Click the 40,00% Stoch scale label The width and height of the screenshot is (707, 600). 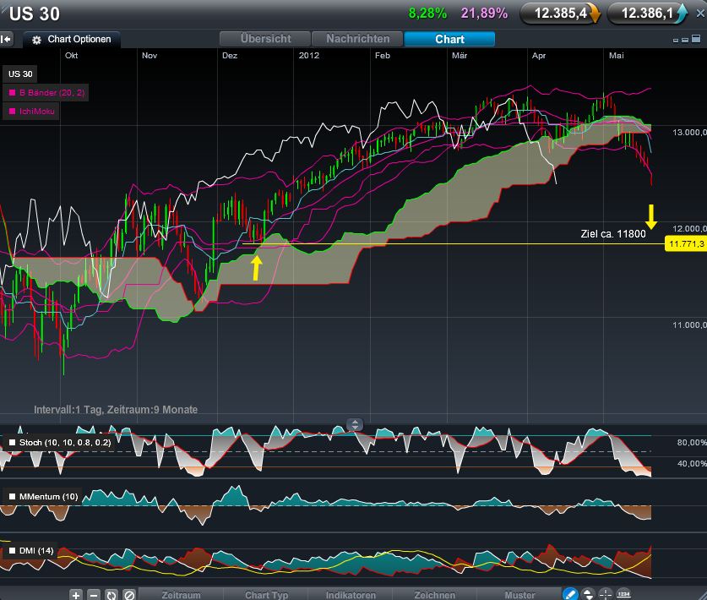coord(692,463)
